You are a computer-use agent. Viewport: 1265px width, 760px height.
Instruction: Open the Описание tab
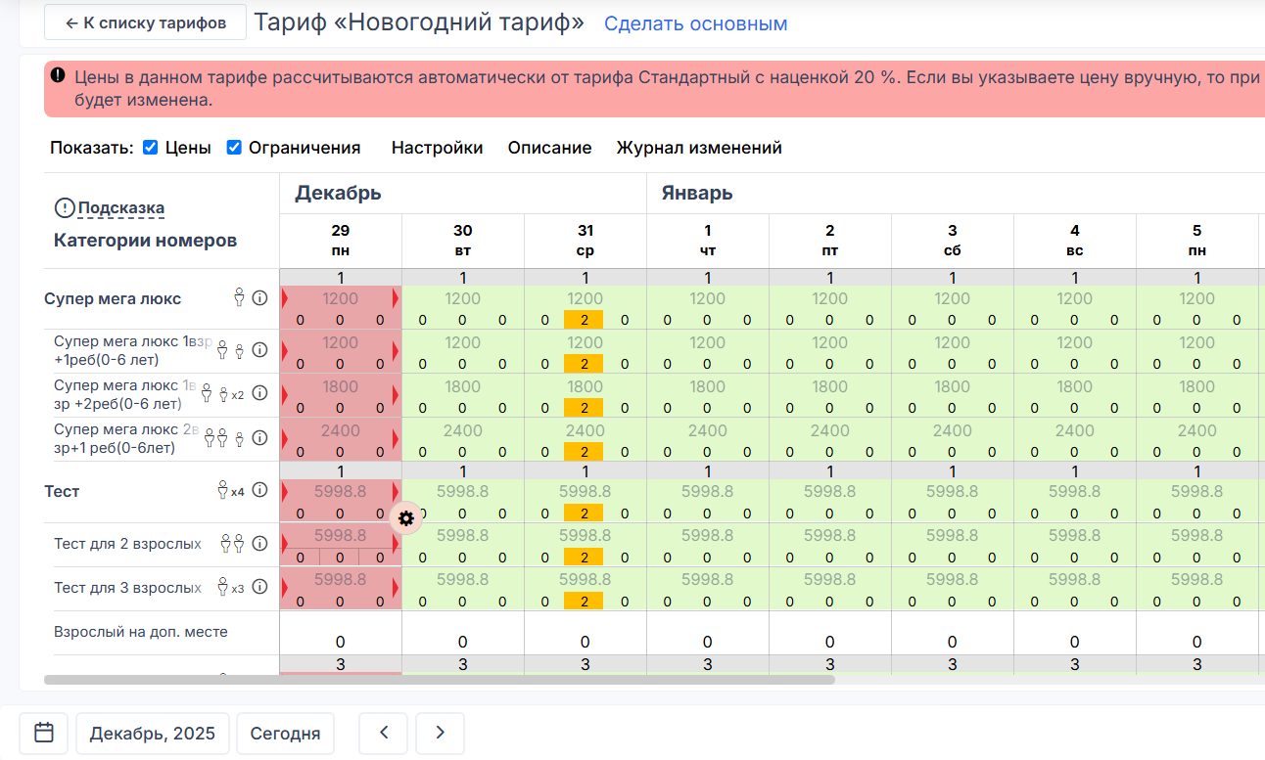click(x=549, y=148)
